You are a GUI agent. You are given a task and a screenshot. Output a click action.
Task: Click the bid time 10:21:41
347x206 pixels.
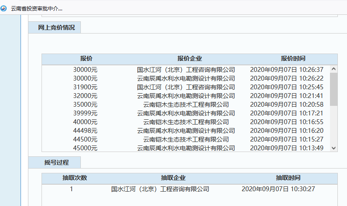pyautogui.click(x=287, y=96)
